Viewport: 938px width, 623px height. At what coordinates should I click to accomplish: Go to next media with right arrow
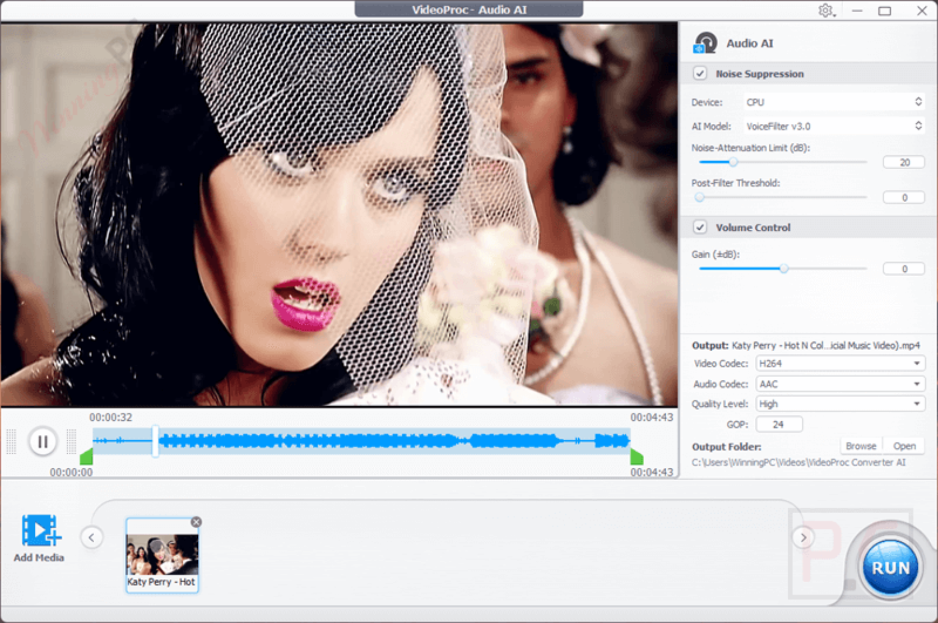click(803, 537)
